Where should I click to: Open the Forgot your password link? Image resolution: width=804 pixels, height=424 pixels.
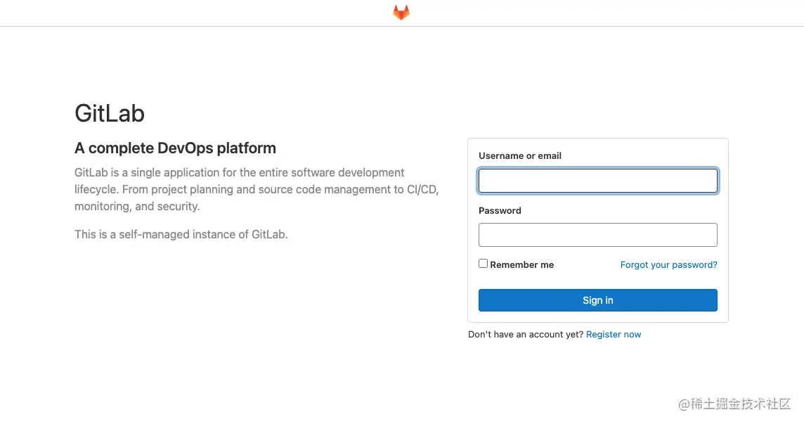tap(668, 265)
